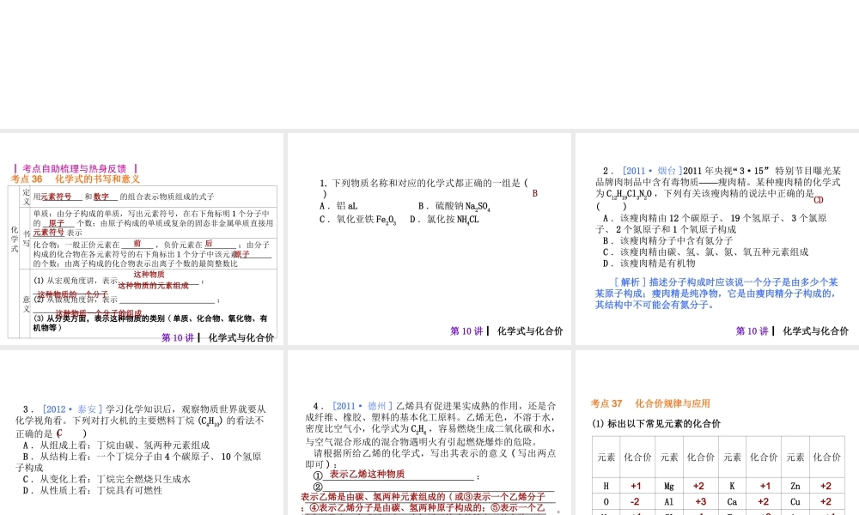The height and width of the screenshot is (515, 859).
Task: Click the +3 valence cell next to Al
Action: [698, 501]
